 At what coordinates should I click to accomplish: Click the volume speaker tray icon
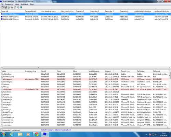tap(156, 135)
